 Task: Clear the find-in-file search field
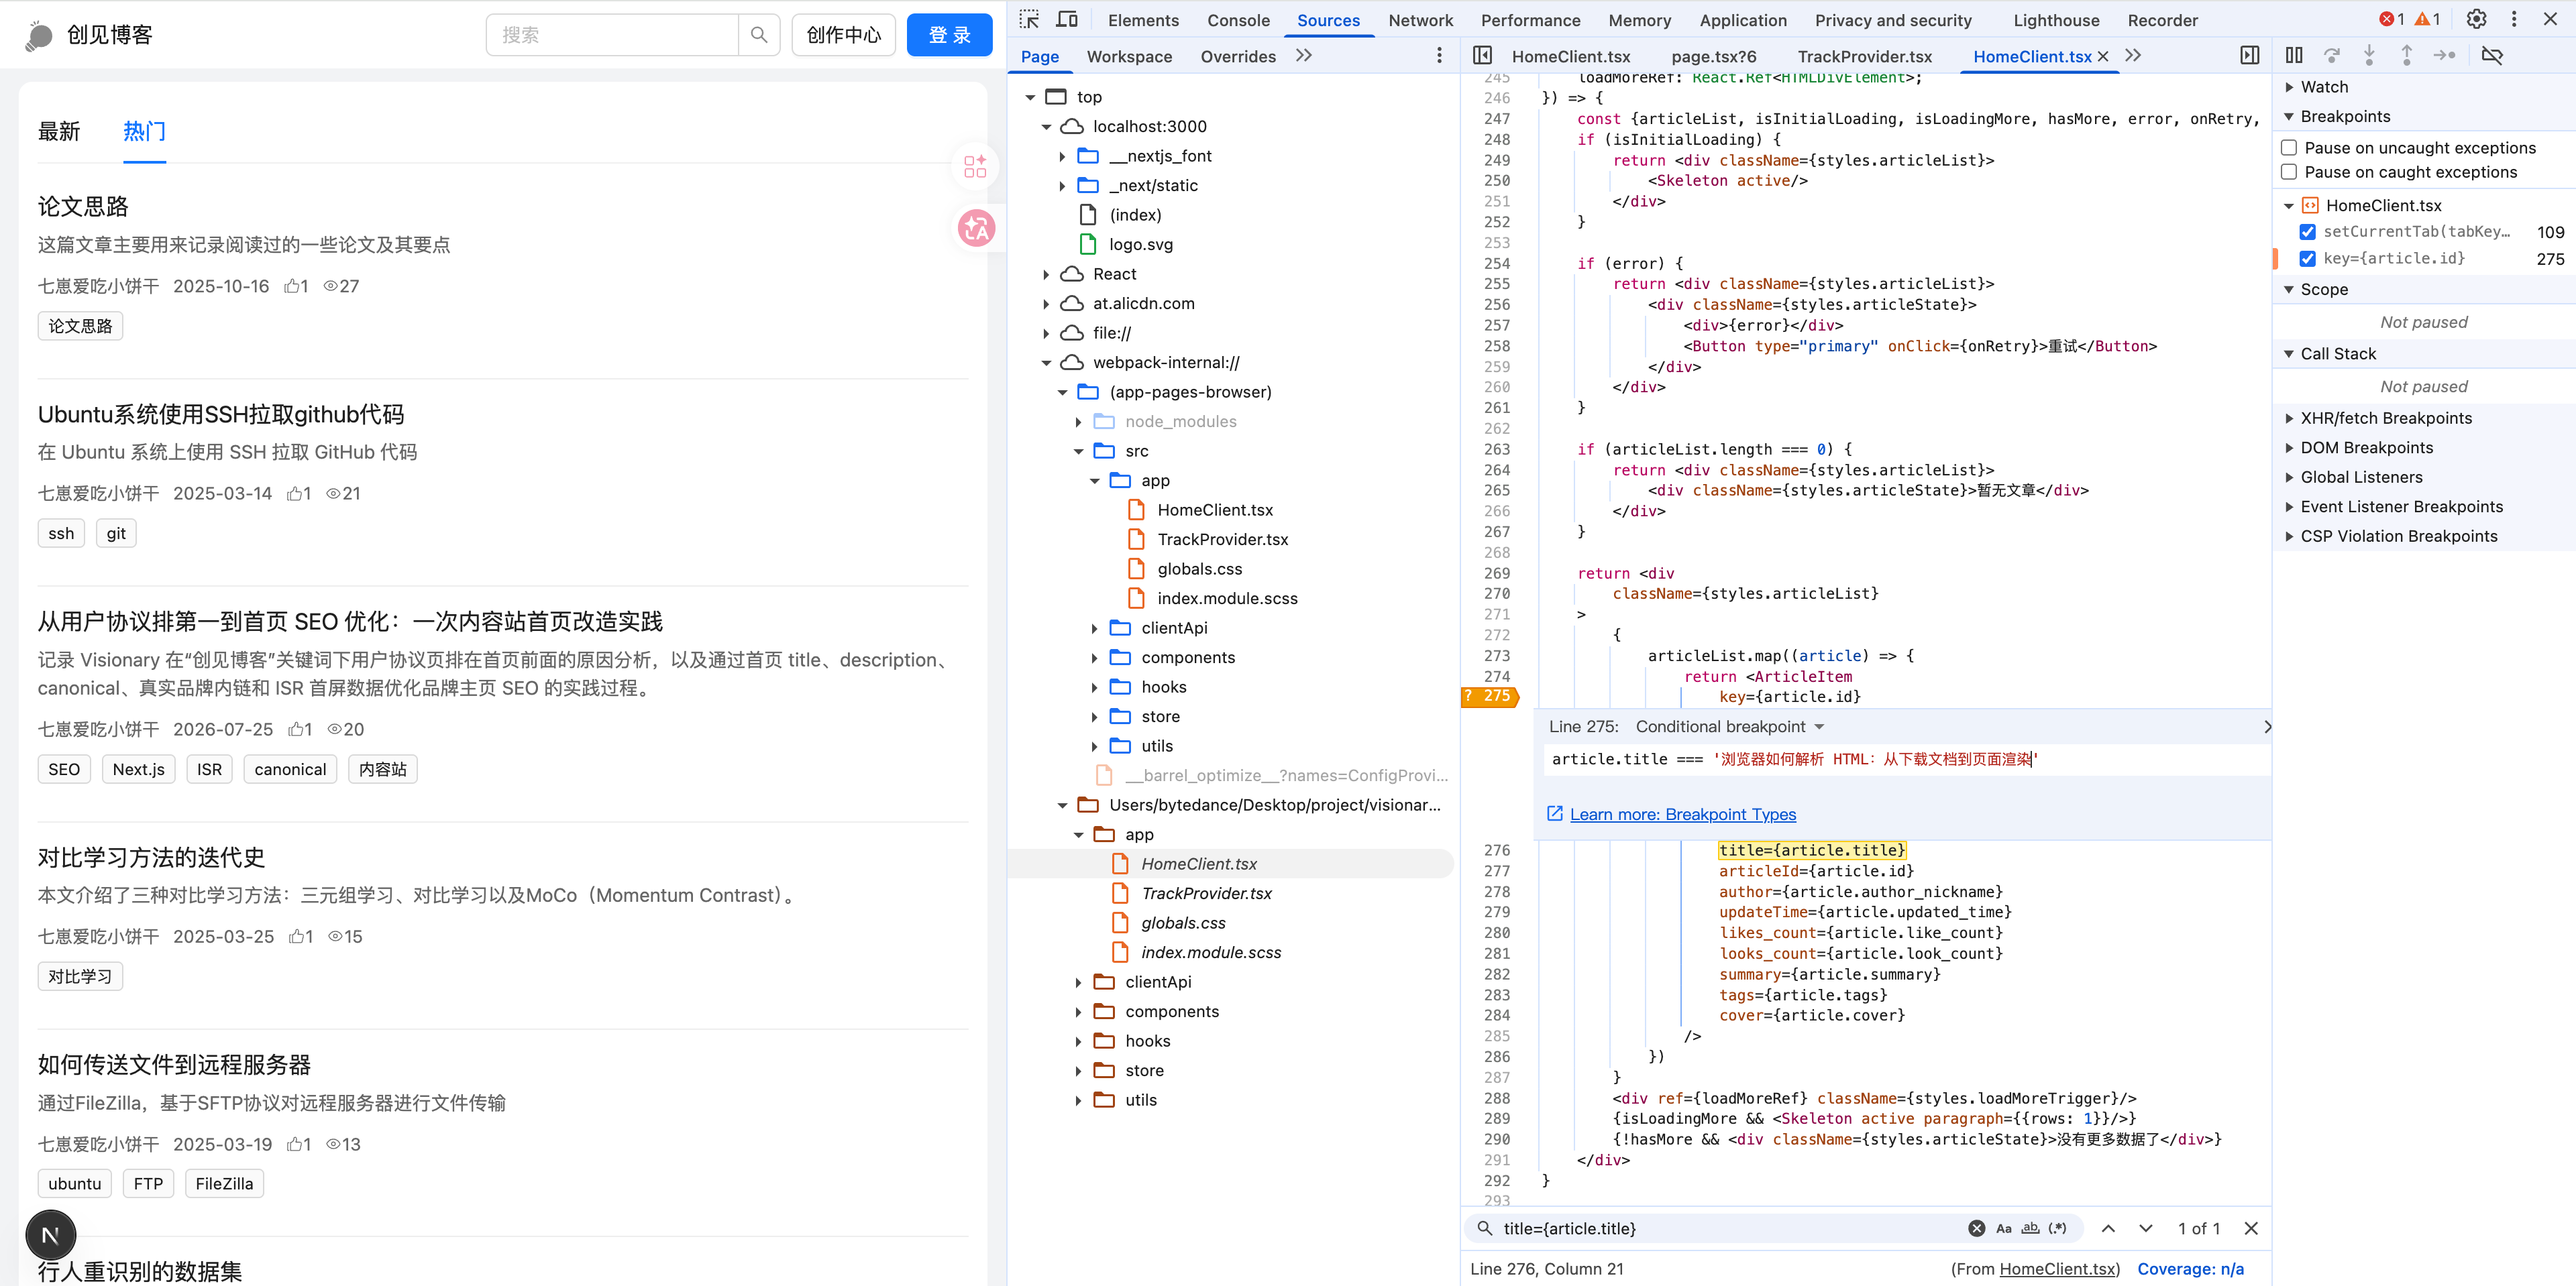pos(1976,1229)
